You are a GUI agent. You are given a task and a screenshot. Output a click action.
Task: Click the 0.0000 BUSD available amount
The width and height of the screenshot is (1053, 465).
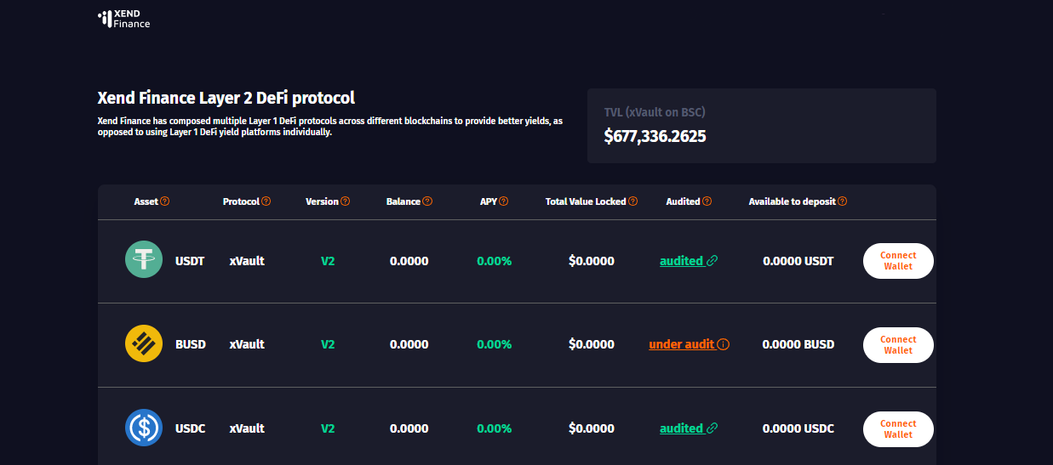(798, 344)
